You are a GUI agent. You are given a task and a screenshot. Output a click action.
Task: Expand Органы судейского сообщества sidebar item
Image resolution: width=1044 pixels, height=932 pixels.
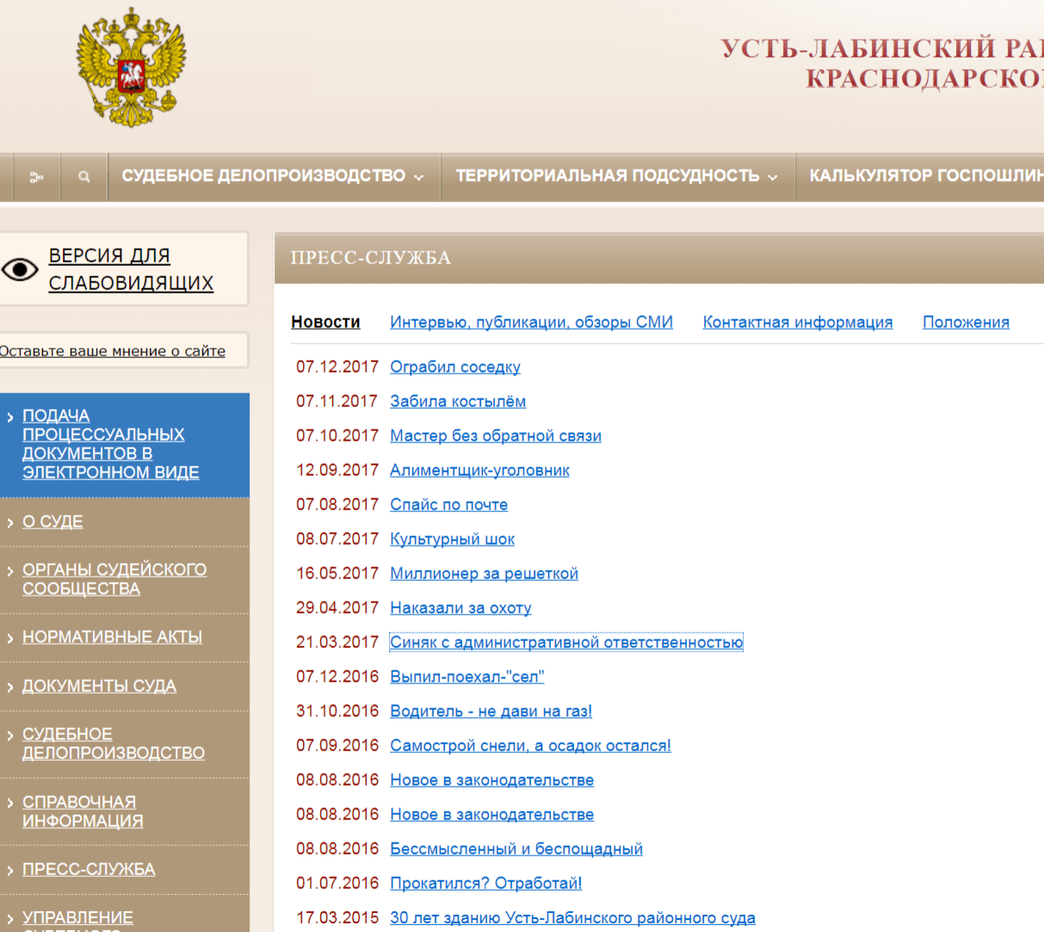114,579
